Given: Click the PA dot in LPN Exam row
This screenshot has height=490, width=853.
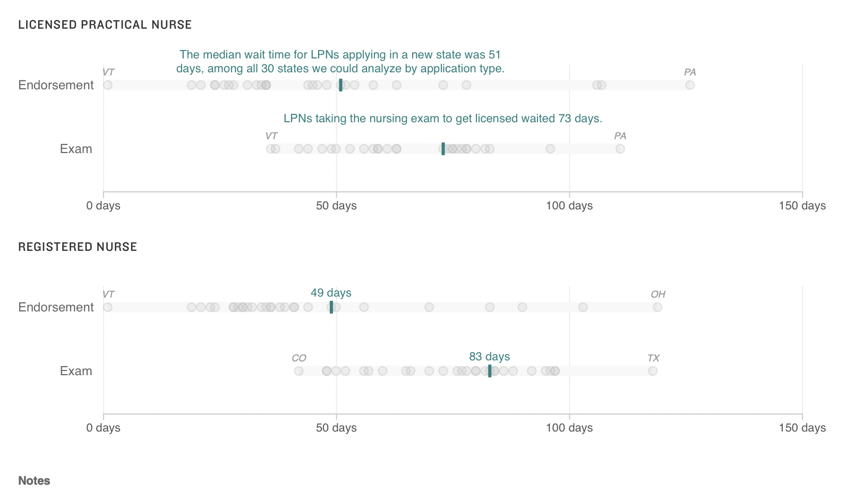Looking at the screenshot, I should 620,149.
